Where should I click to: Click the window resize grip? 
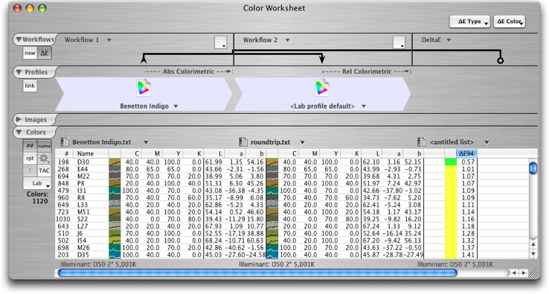pos(533,272)
